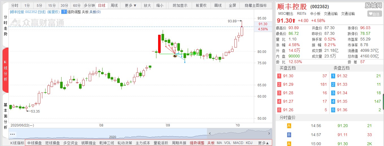Select the 日线 daily chart tab

[x=102, y=5]
